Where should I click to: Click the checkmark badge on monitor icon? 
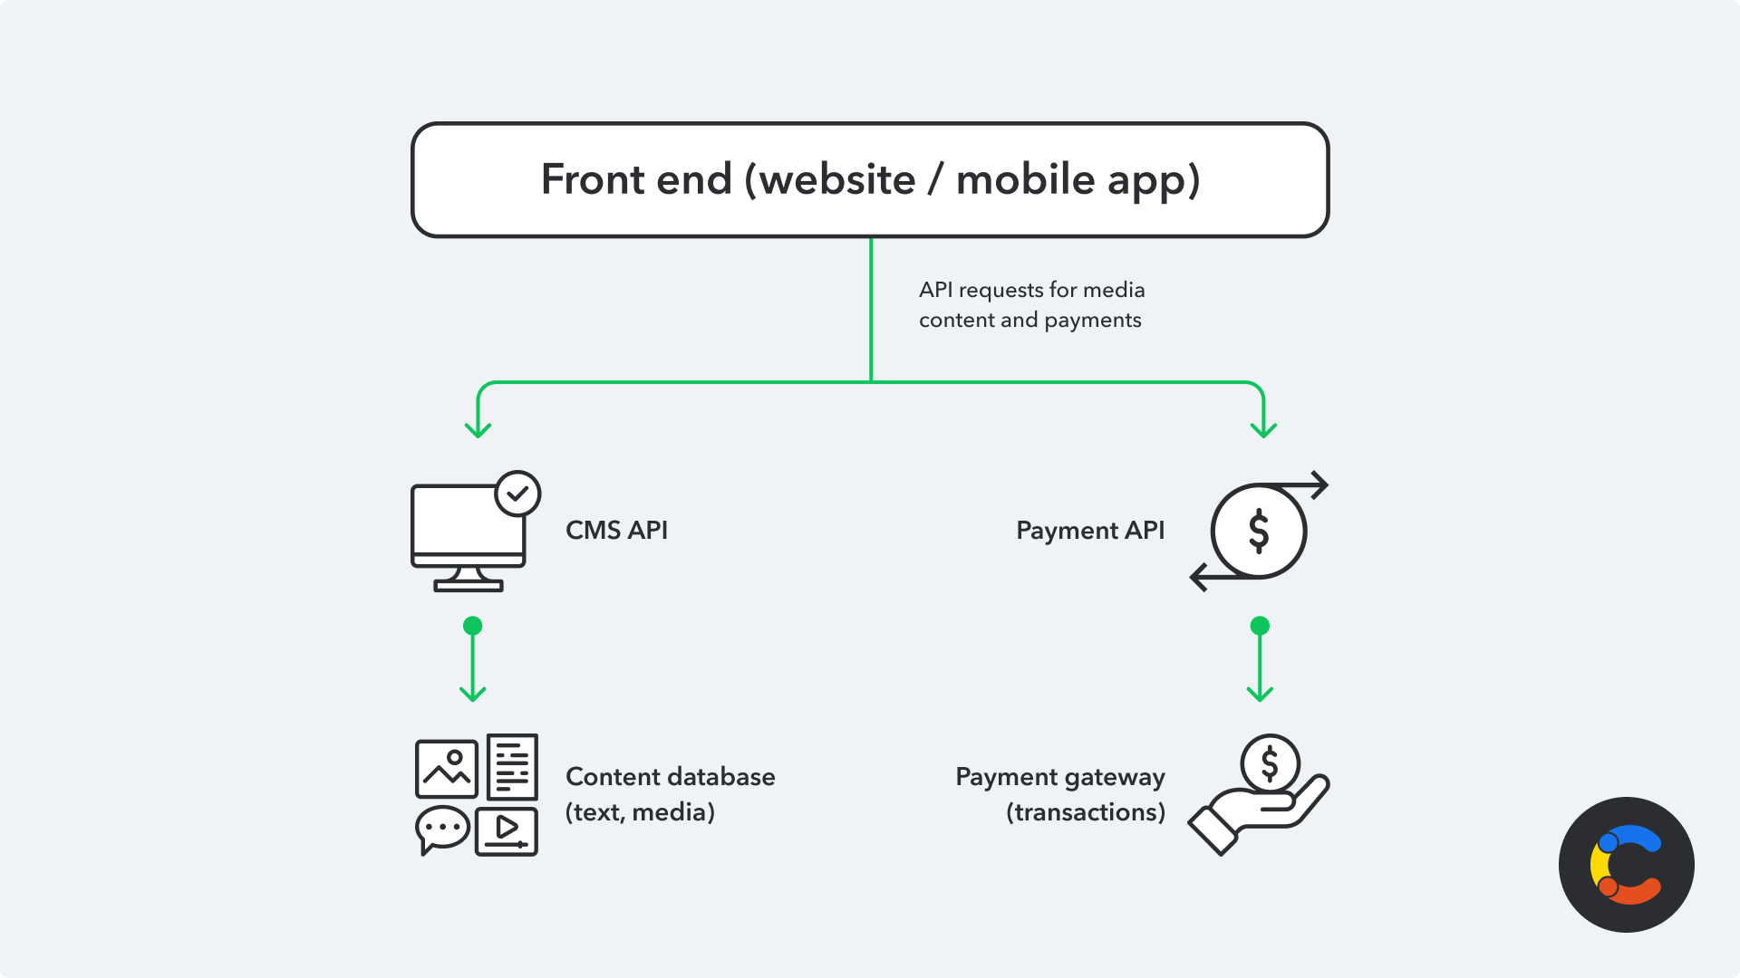coord(518,492)
